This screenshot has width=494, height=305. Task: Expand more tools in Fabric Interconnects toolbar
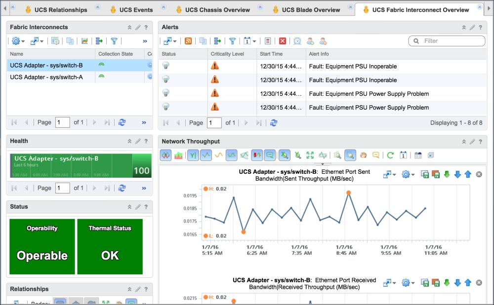click(x=145, y=41)
